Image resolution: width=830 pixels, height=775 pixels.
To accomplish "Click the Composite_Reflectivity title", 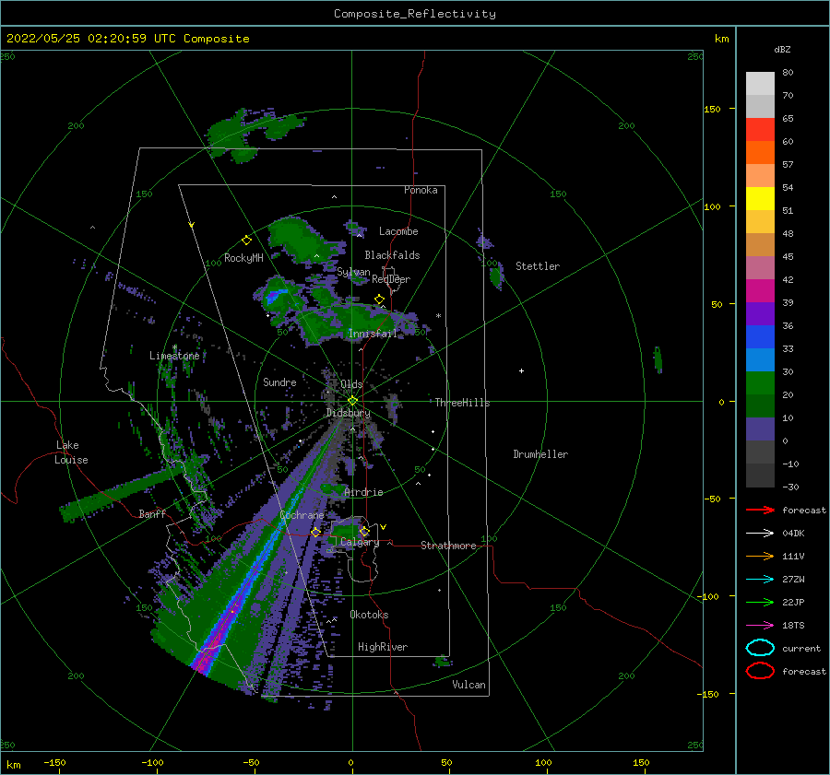I will click(414, 14).
